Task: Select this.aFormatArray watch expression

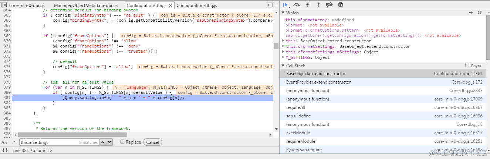Action: (320, 20)
